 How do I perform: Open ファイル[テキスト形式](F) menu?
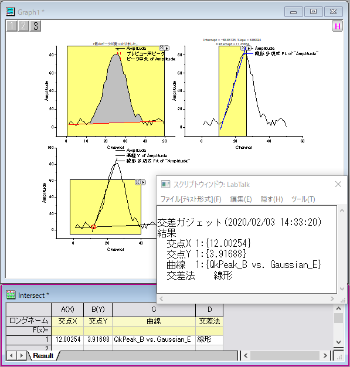(x=191, y=199)
